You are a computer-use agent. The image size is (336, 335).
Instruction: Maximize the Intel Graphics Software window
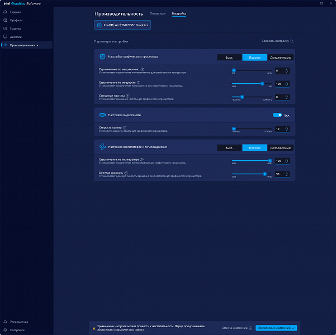321,3
